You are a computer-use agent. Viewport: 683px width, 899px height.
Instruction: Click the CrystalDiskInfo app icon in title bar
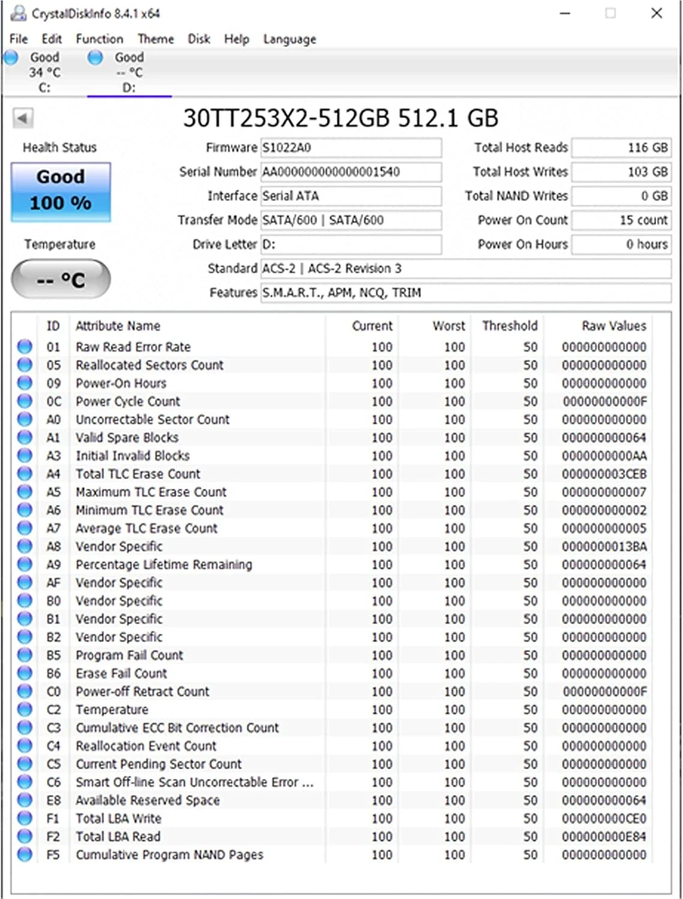[19, 13]
